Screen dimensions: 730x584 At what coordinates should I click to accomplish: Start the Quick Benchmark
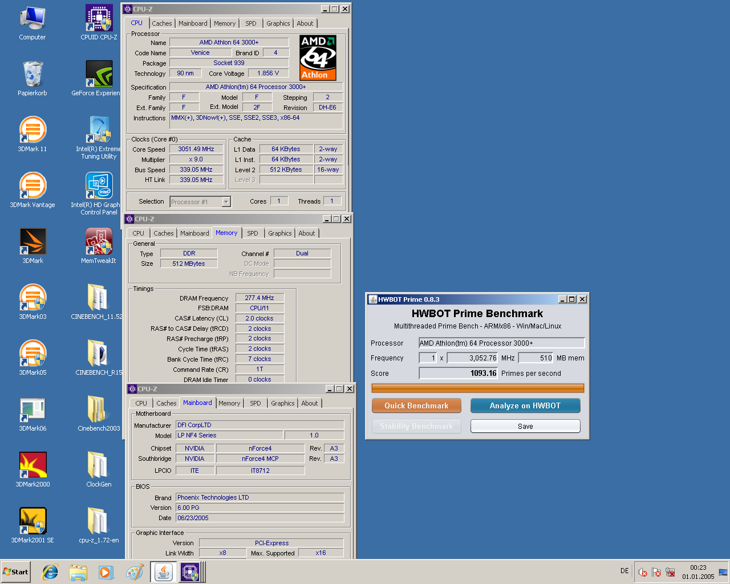(x=416, y=405)
